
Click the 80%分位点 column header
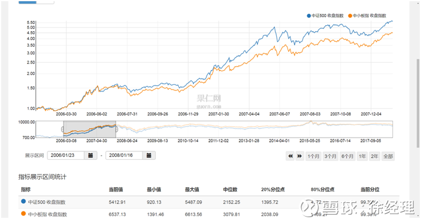click(x=322, y=190)
